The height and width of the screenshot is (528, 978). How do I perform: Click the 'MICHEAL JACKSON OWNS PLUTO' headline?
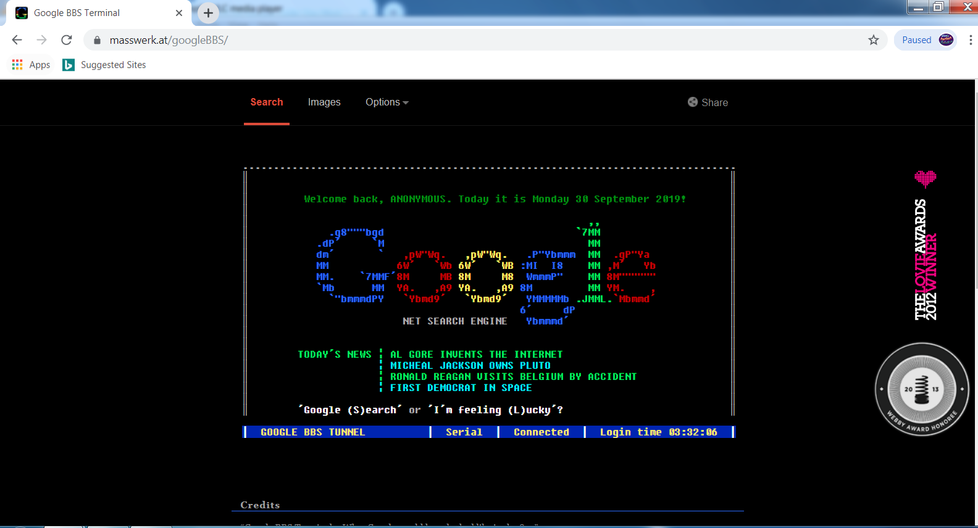(x=470, y=366)
